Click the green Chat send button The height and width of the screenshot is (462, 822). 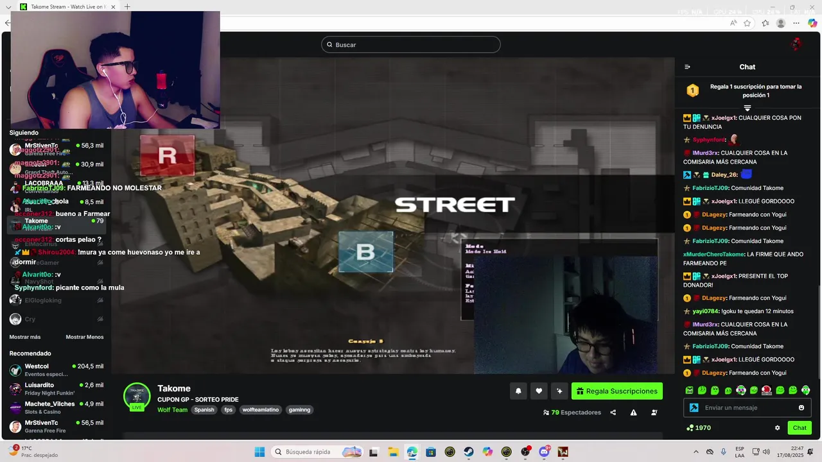(800, 428)
